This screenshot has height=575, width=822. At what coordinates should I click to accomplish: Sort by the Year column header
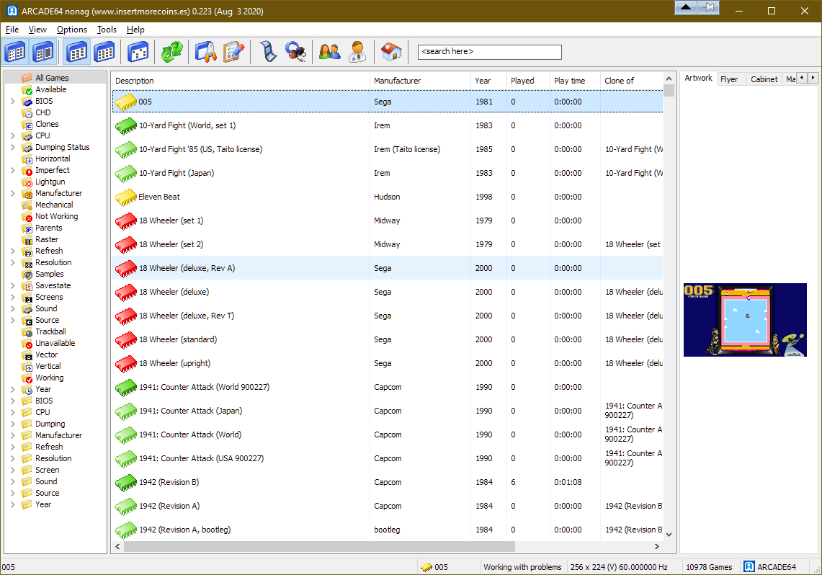(x=488, y=81)
